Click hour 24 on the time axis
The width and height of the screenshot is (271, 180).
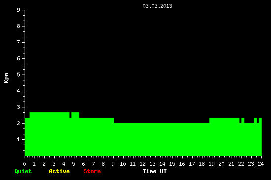point(261,164)
